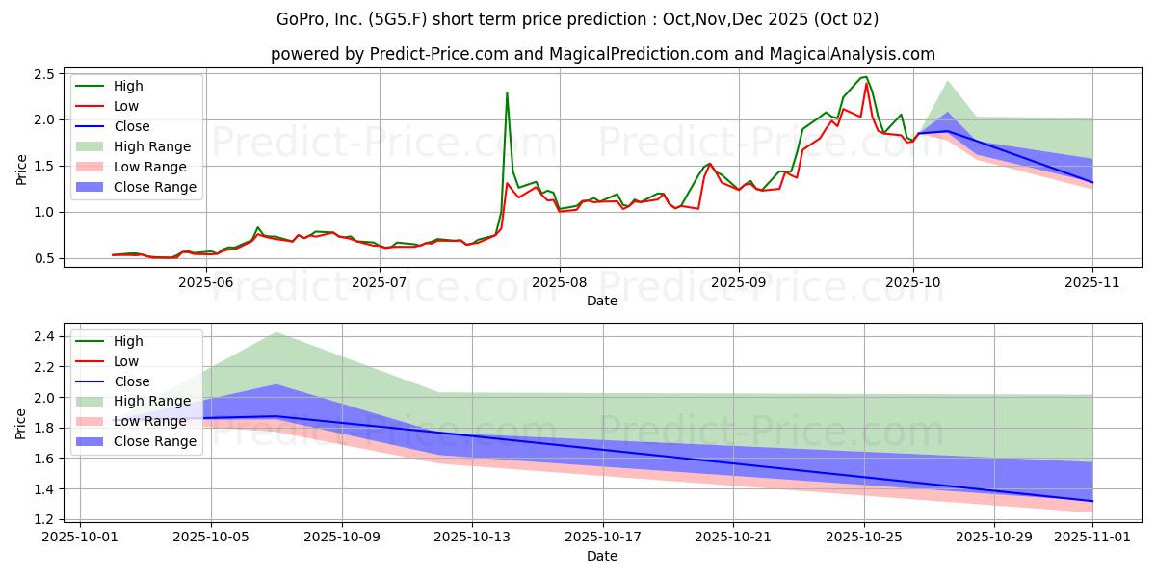The width and height of the screenshot is (1156, 578).
Task: Click the July price spike peak in top chart
Action: pyautogui.click(x=507, y=92)
